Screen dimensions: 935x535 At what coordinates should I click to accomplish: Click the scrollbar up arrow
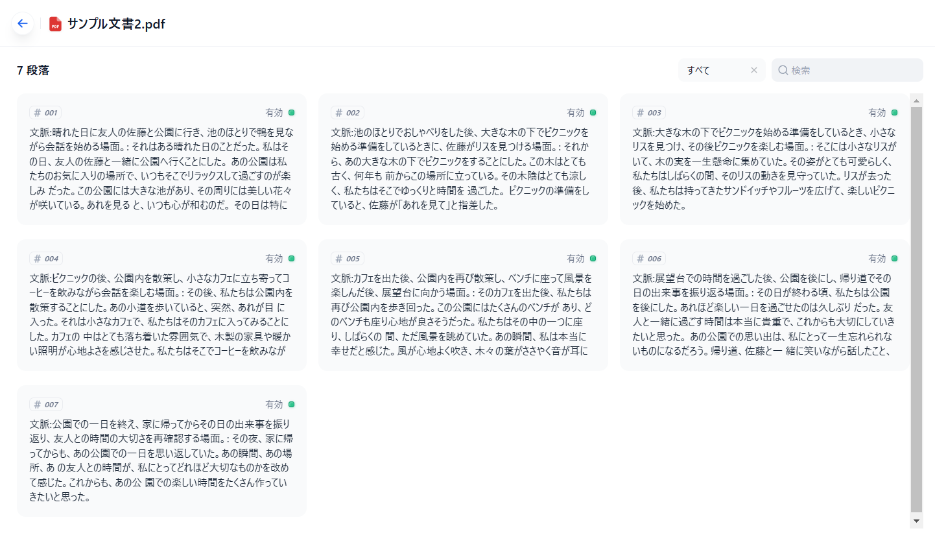pos(916,101)
